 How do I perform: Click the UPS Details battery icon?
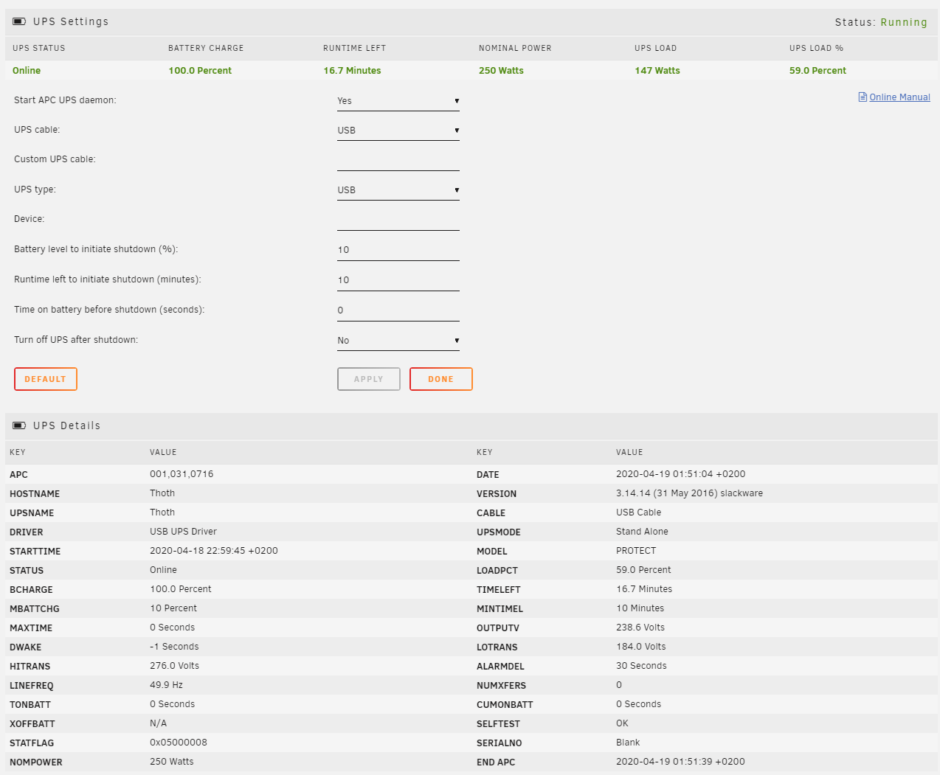19,425
